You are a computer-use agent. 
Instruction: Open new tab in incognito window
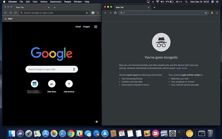click(155, 8)
